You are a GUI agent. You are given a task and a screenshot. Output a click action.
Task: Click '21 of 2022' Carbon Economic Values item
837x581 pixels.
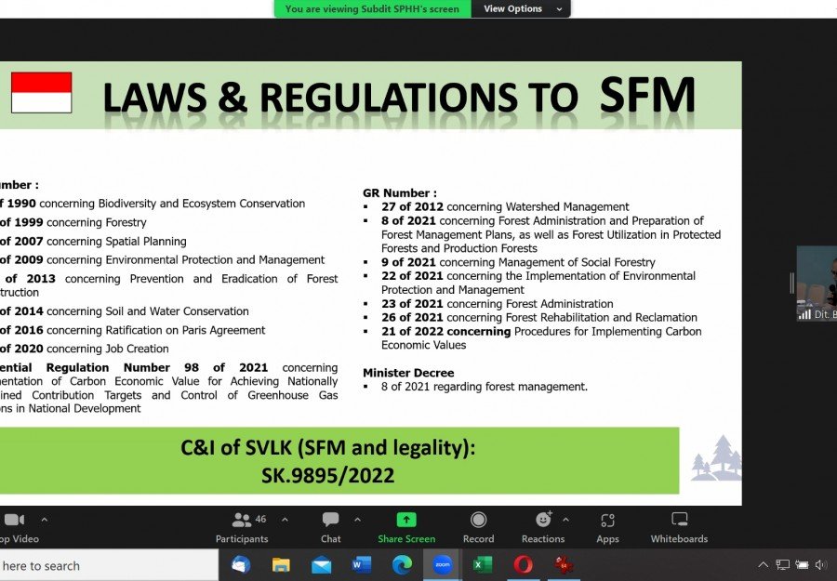[541, 338]
